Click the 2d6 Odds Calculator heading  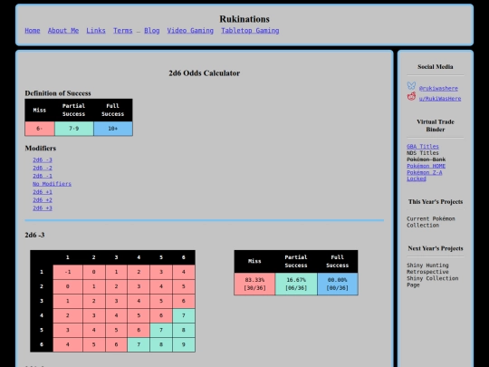(205, 73)
